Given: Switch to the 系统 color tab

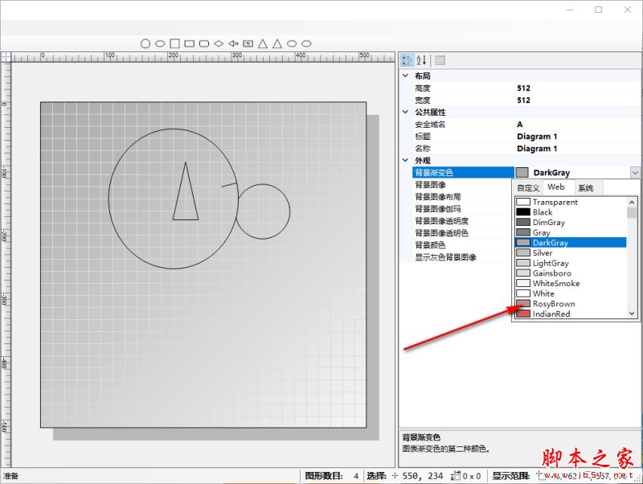Looking at the screenshot, I should coord(587,188).
